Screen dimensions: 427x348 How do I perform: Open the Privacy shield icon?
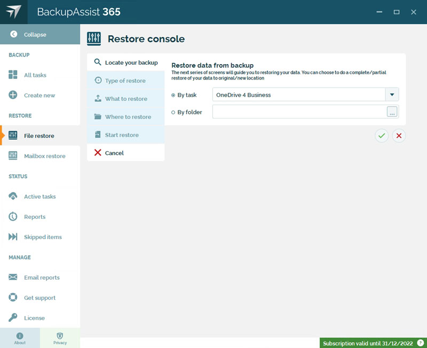pyautogui.click(x=60, y=336)
